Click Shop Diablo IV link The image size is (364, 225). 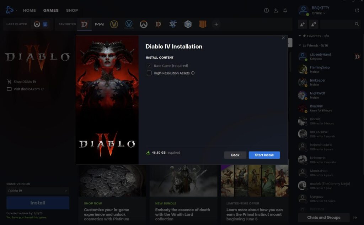coord(25,82)
